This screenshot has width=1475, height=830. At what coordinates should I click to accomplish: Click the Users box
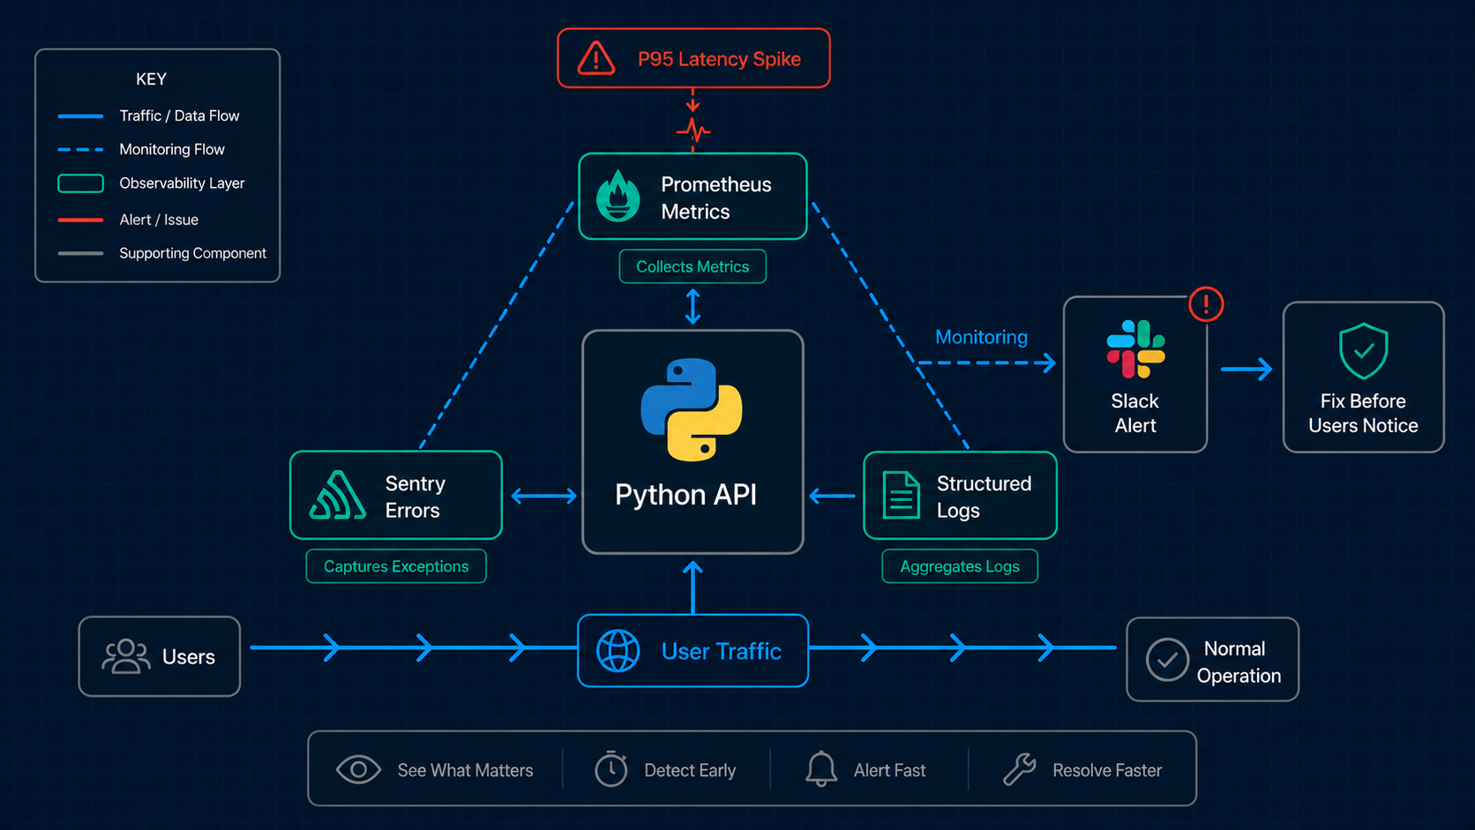[160, 656]
